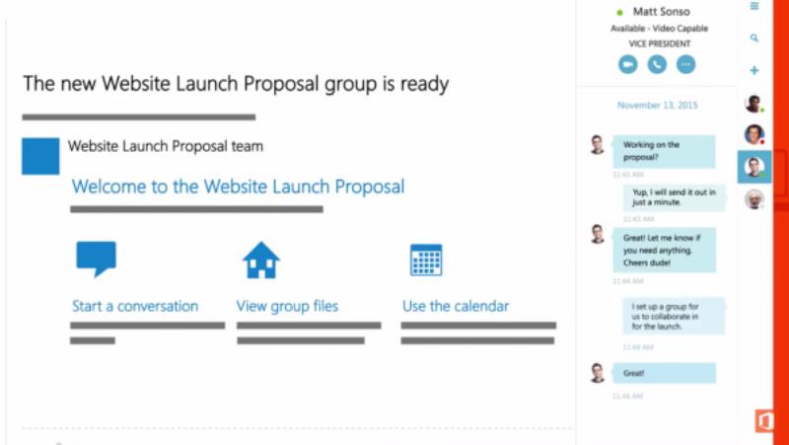This screenshot has width=789, height=445.
Task: Click the Office logo icon
Action: point(765,421)
